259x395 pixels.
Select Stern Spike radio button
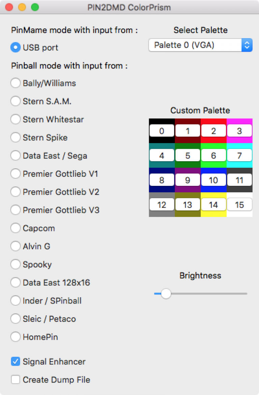point(16,138)
